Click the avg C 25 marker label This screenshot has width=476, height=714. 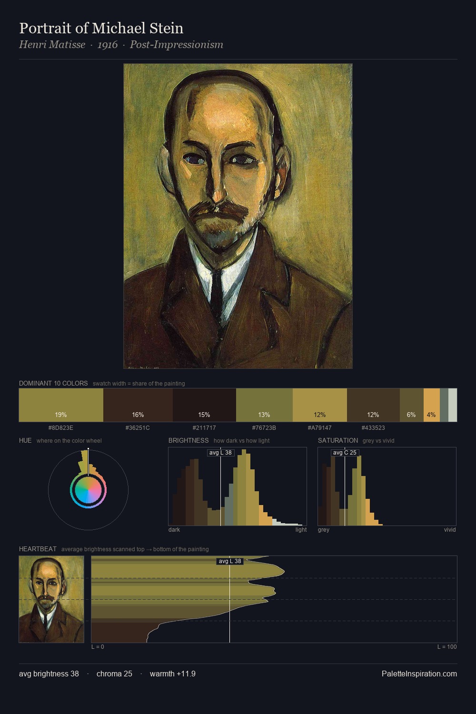tap(345, 453)
